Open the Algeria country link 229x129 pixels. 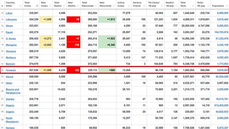point(10,112)
